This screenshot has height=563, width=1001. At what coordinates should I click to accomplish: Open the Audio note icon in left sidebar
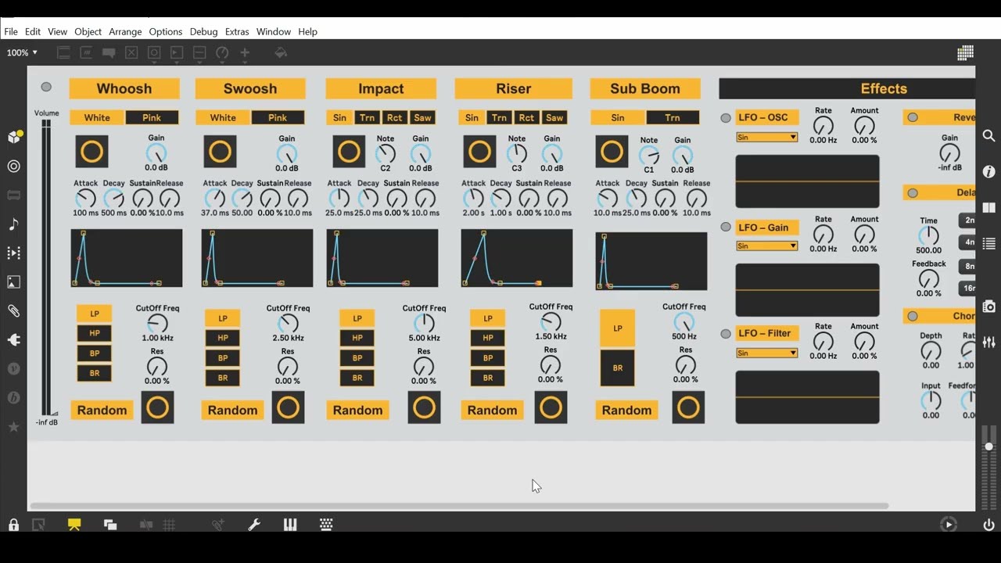pos(13,224)
